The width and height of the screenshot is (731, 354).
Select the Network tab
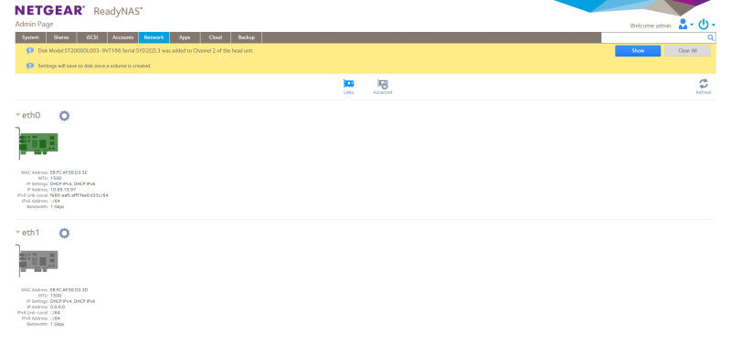(x=154, y=37)
